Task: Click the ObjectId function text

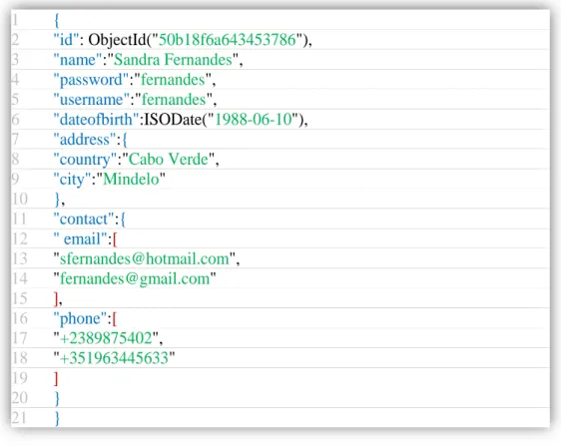Action: pyautogui.click(x=117, y=40)
